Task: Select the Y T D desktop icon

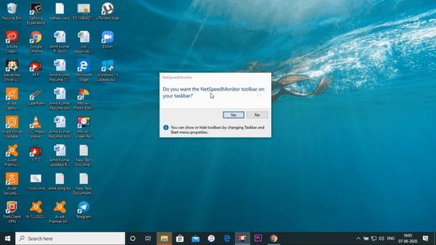Action: 36,153
